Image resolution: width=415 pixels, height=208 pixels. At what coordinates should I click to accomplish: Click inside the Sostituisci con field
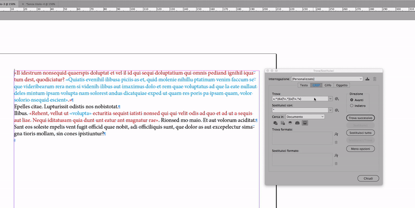(x=300, y=110)
